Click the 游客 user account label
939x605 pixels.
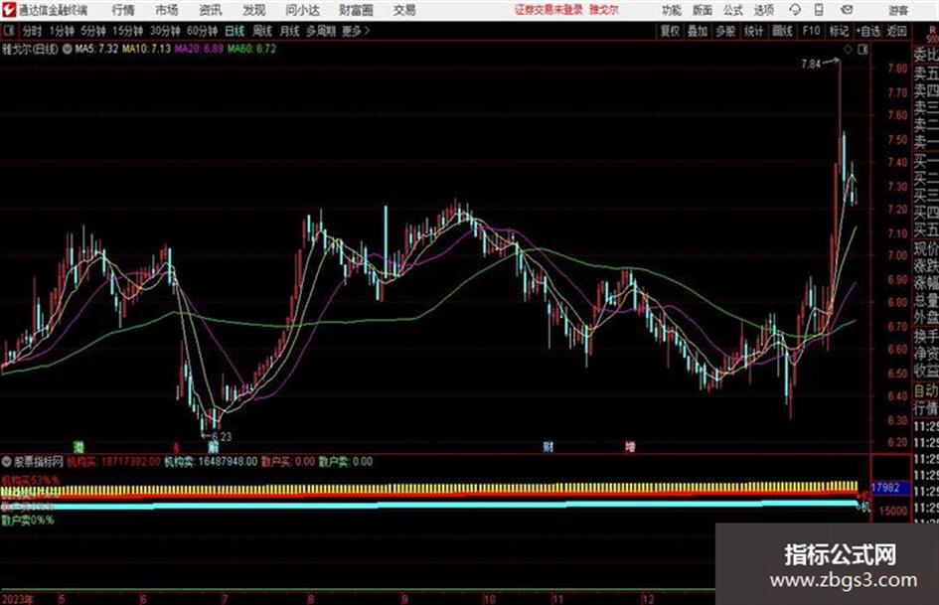click(897, 10)
